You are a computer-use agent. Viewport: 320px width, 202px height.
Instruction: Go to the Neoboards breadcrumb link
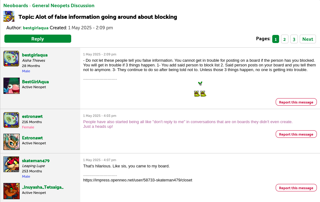[16, 6]
